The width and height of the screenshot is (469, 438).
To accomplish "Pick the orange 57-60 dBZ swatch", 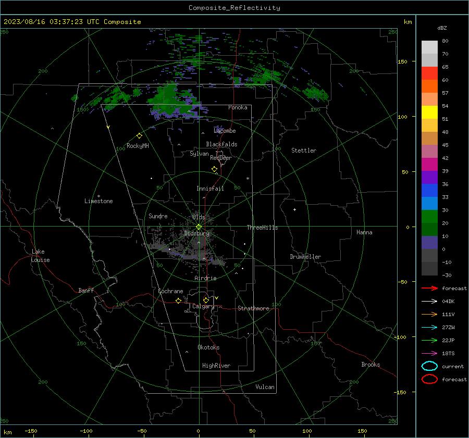I will coord(429,86).
